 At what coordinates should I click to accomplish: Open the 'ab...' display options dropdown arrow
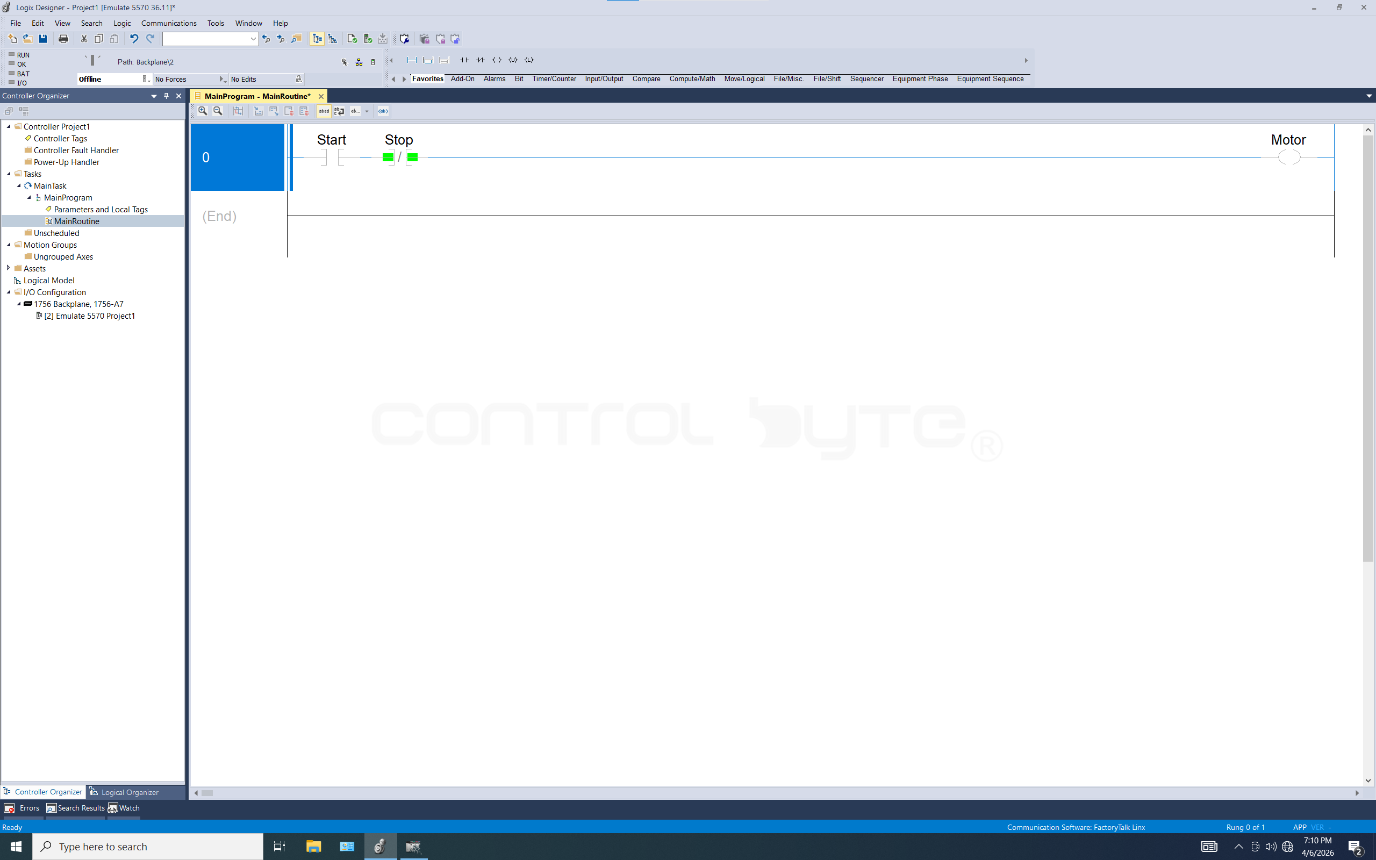tap(367, 111)
